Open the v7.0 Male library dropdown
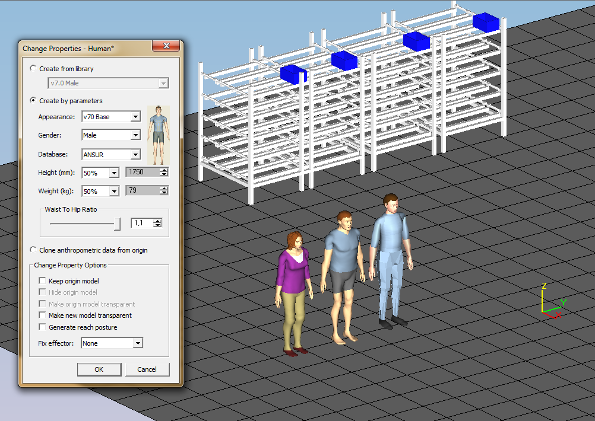Image resolution: width=595 pixels, height=421 pixels. click(x=163, y=83)
